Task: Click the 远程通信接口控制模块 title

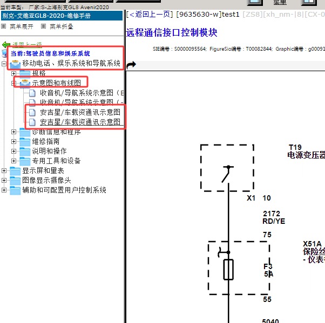Action: (x=172, y=32)
